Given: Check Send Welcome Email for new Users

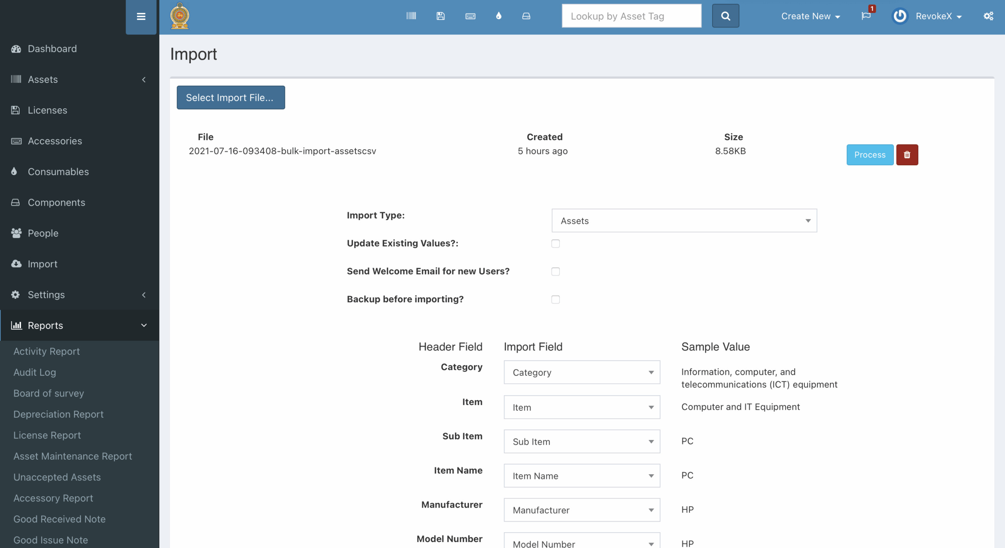Looking at the screenshot, I should 555,272.
